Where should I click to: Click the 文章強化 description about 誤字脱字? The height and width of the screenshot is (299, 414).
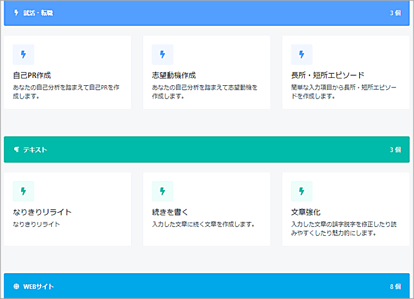click(344, 228)
